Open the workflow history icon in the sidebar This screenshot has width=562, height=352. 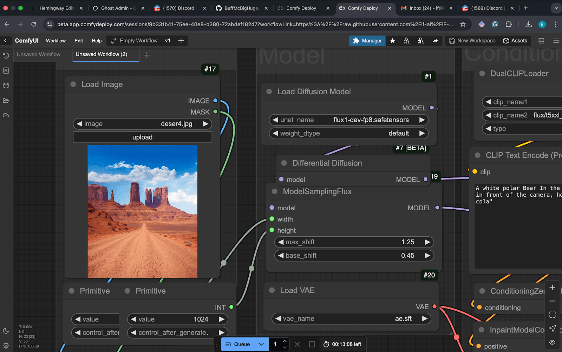(6, 55)
